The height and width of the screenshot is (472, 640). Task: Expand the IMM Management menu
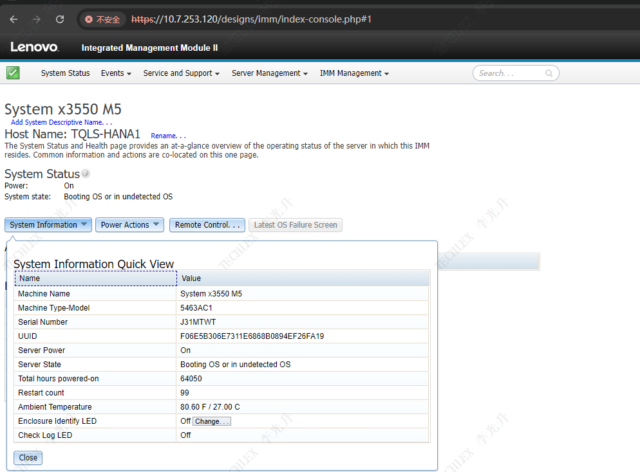[x=354, y=73]
